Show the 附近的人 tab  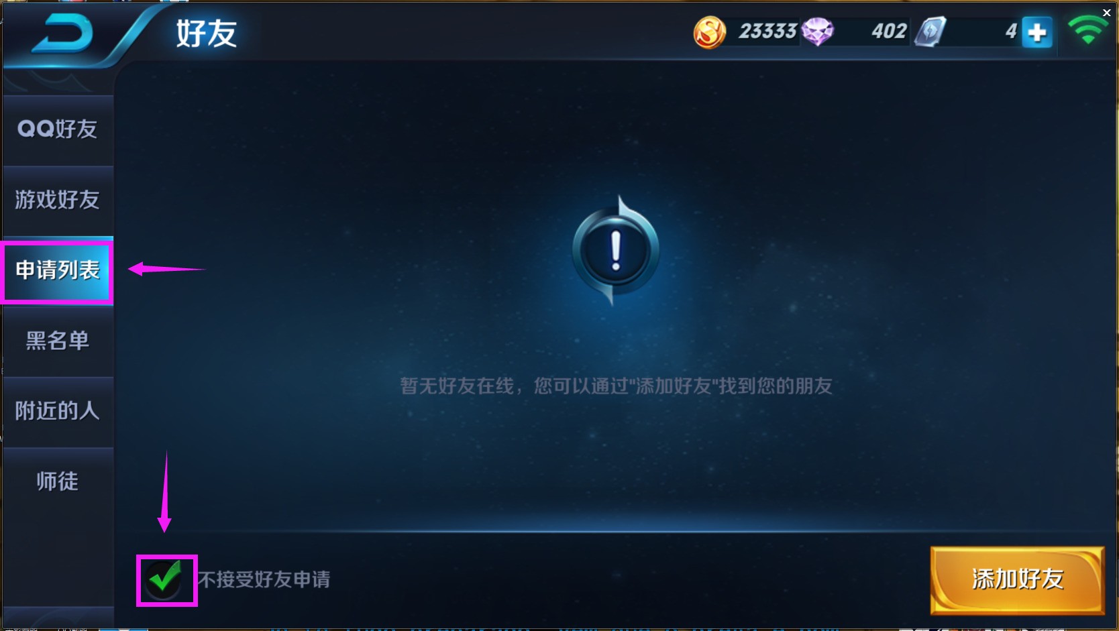(58, 411)
